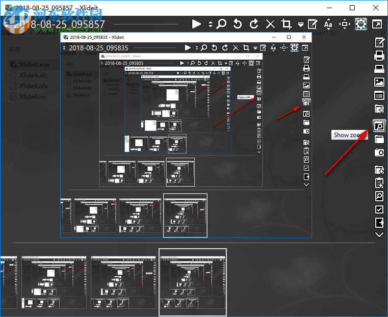Viewport: 388px width, 317px height.
Task: Click the picture icon in right sidebar
Action: point(379,82)
